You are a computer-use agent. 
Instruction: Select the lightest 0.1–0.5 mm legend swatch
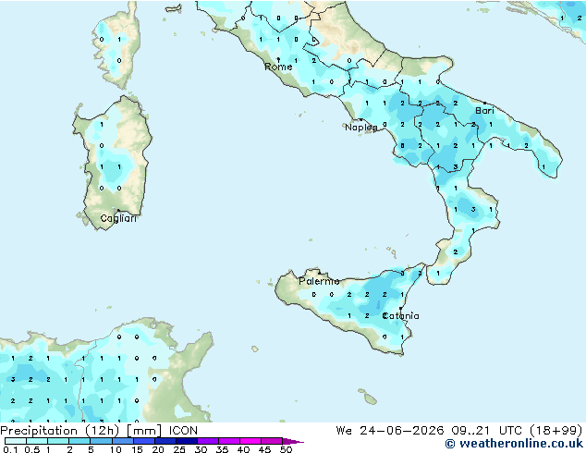pos(16,441)
